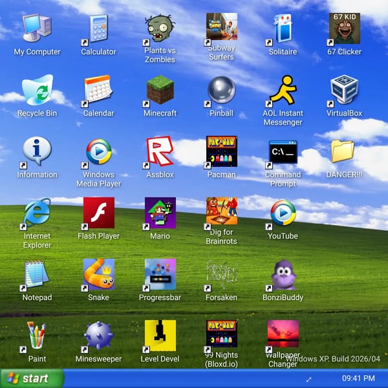Start the Level Devel yellow icon

tap(160, 336)
